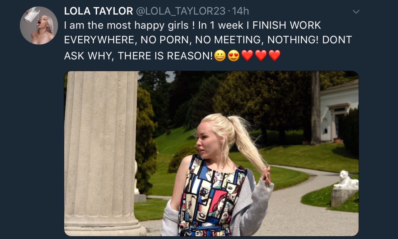Image resolution: width=398 pixels, height=239 pixels.
Task: Click the first red heart emoji
Action: (247, 56)
